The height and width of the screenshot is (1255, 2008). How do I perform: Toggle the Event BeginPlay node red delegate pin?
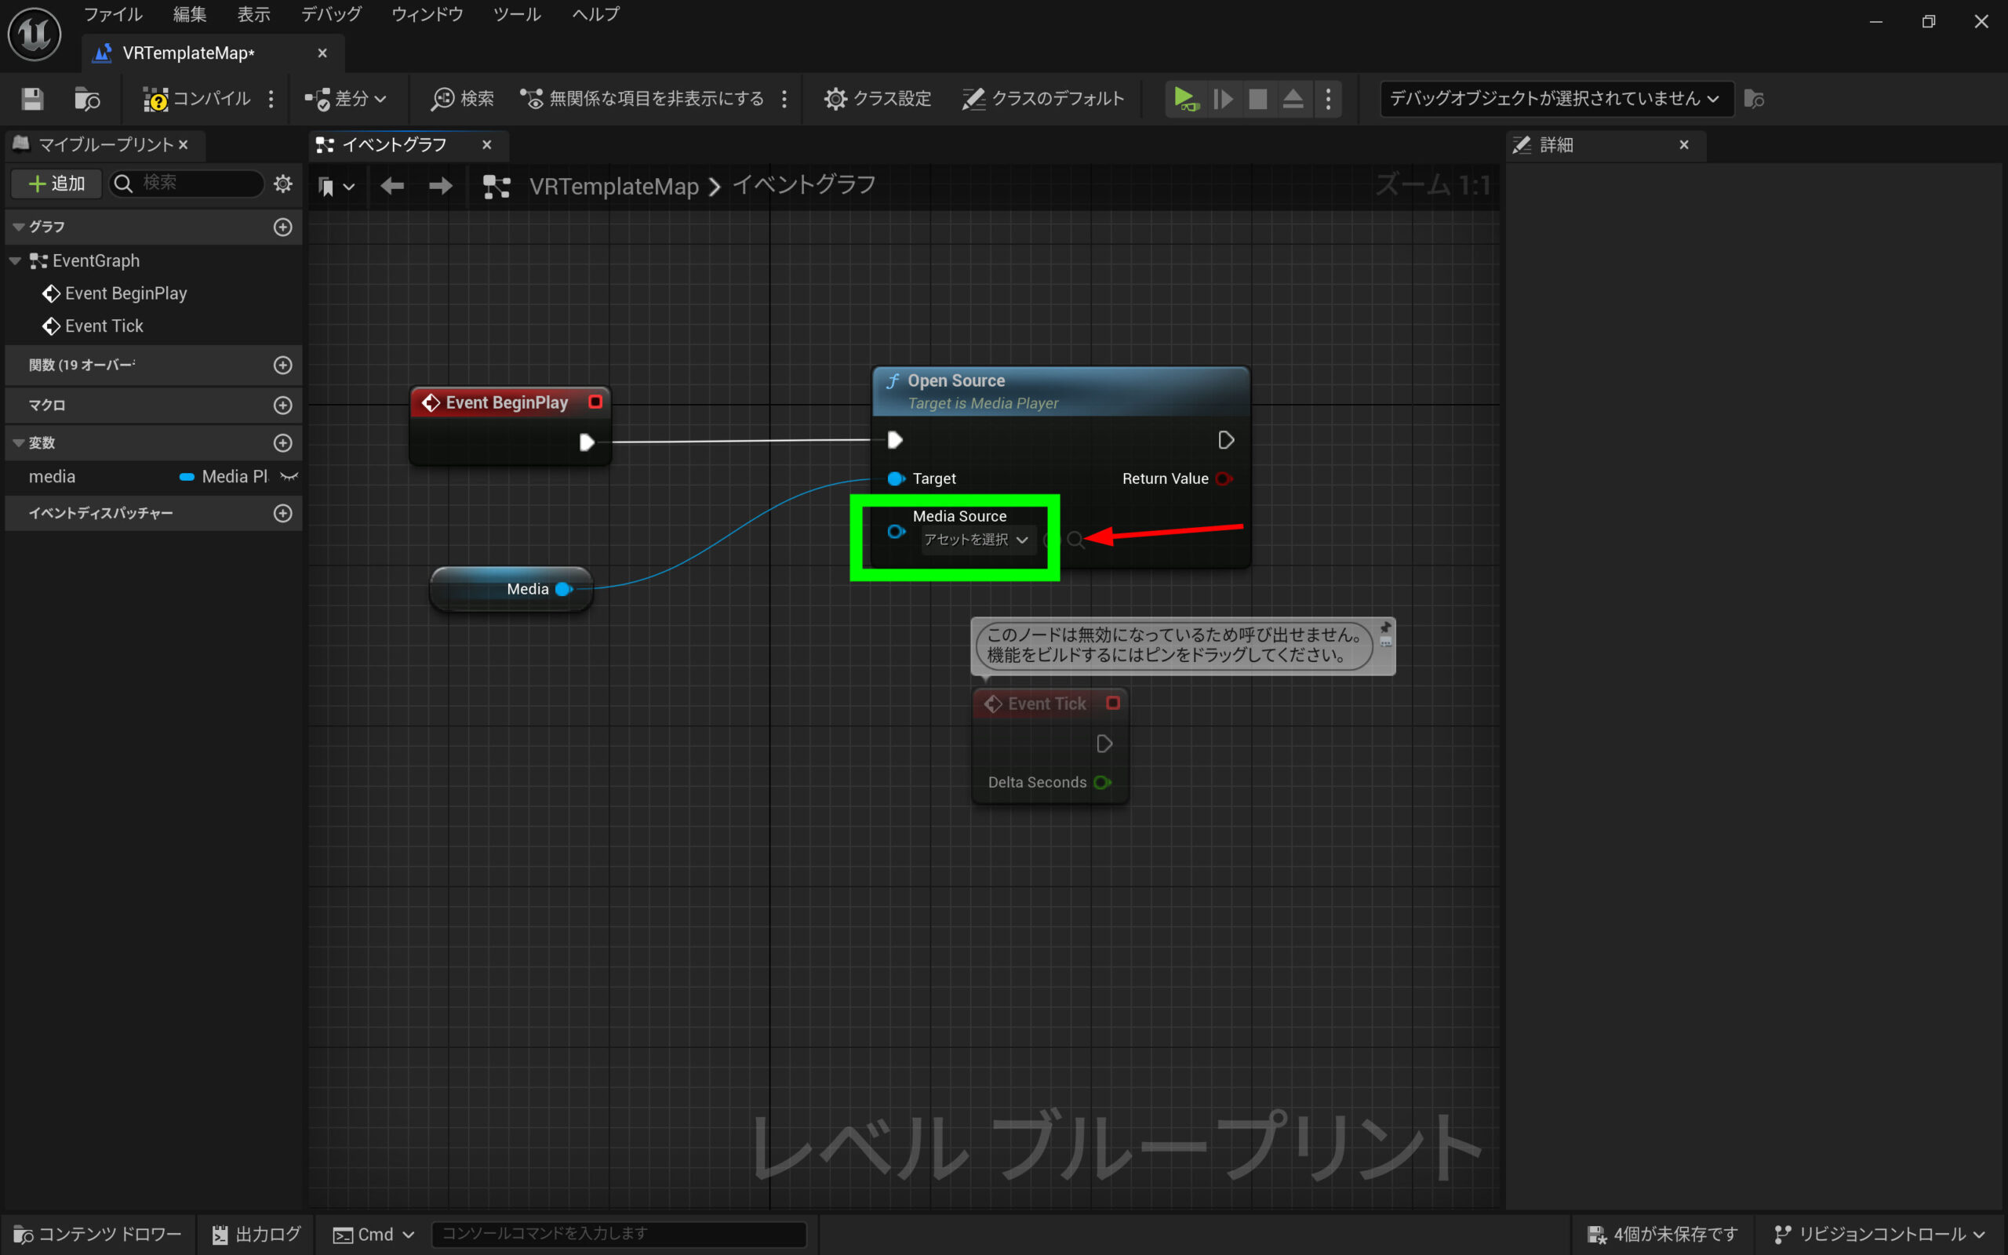click(x=595, y=402)
